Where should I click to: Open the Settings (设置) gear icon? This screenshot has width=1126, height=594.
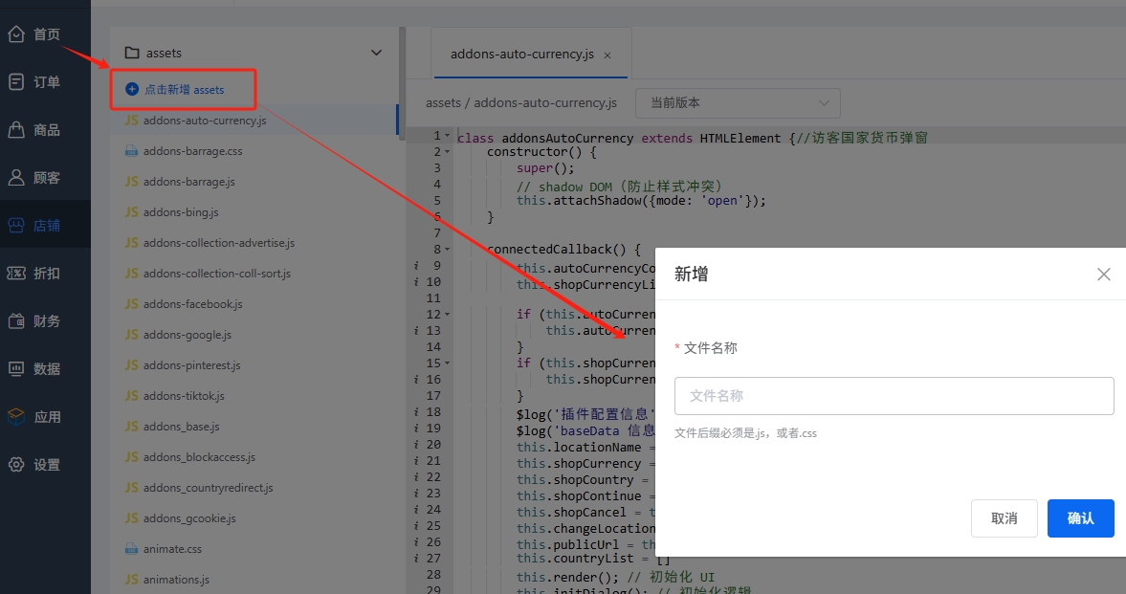pyautogui.click(x=16, y=465)
